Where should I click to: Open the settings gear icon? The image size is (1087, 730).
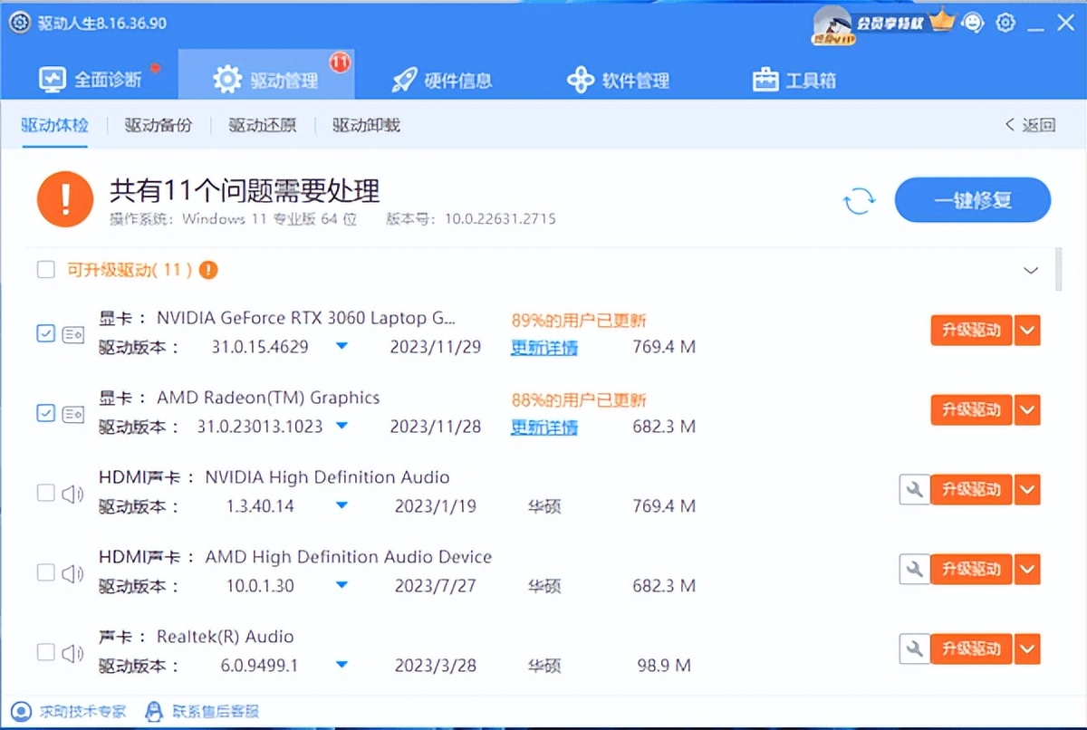point(1005,23)
